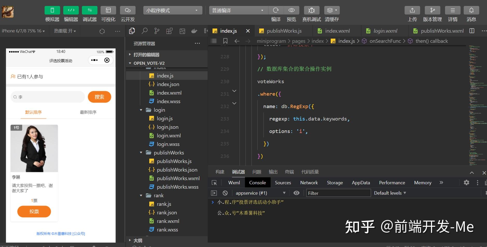
Task: Open version management icon
Action: pyautogui.click(x=432, y=10)
